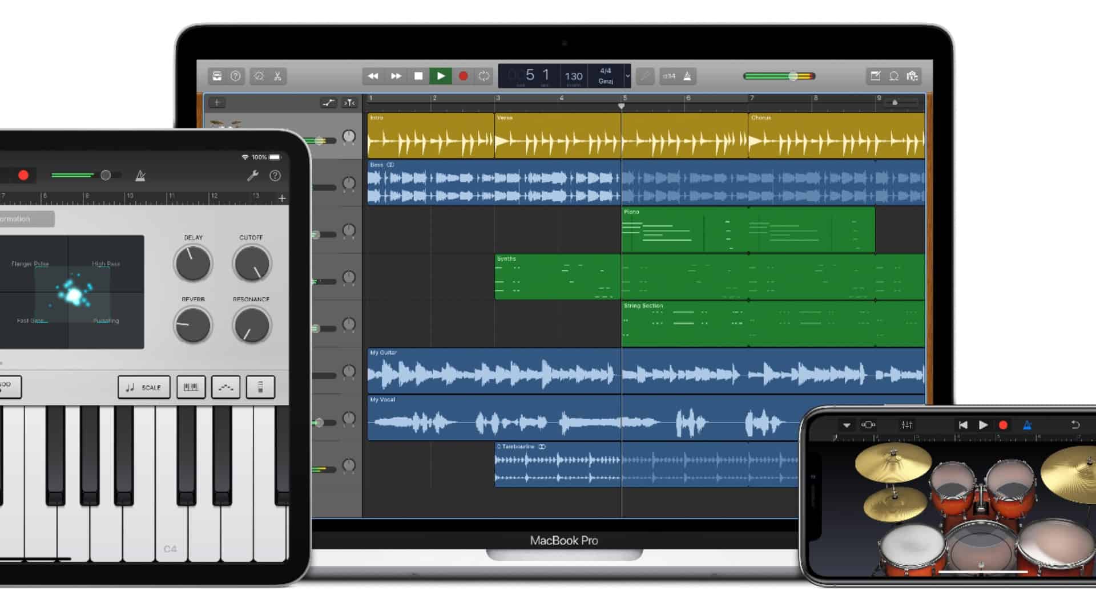
Task: Select the Bass audio region
Action: coord(494,183)
